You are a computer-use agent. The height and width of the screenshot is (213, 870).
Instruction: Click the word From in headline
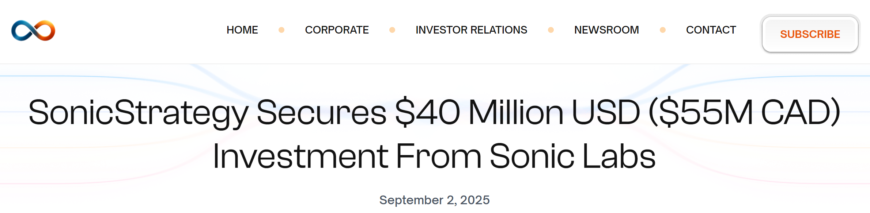(x=438, y=156)
